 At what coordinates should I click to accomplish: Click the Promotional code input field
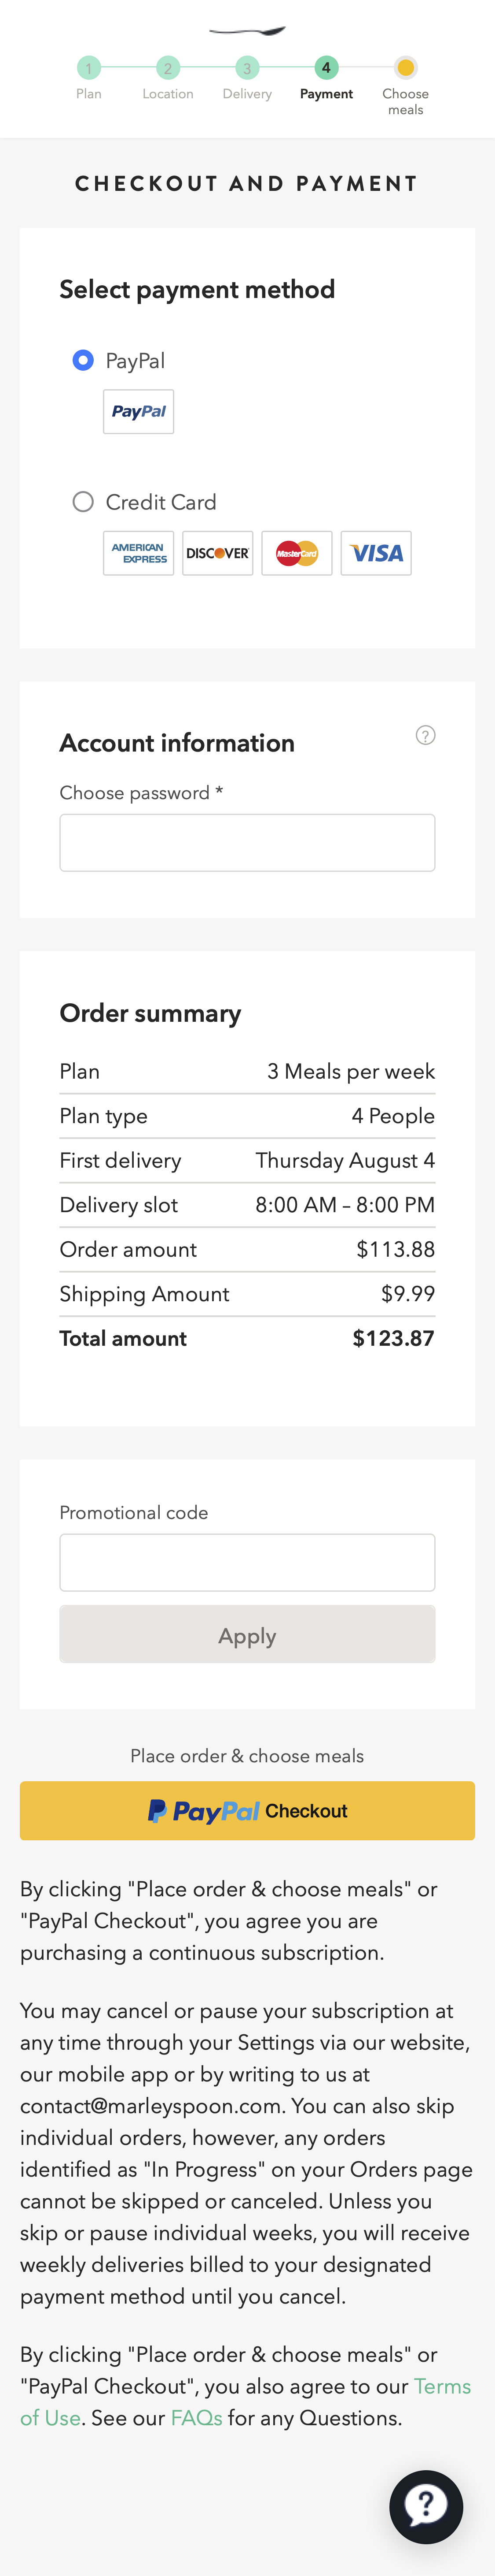pyautogui.click(x=246, y=1562)
